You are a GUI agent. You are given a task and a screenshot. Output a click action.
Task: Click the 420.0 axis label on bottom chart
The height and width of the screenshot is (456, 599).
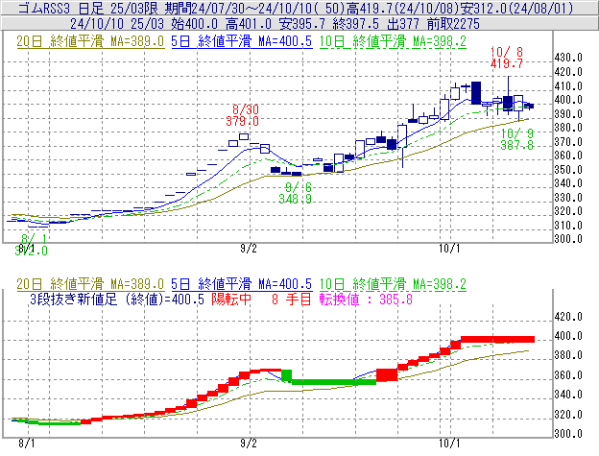[x=568, y=317]
